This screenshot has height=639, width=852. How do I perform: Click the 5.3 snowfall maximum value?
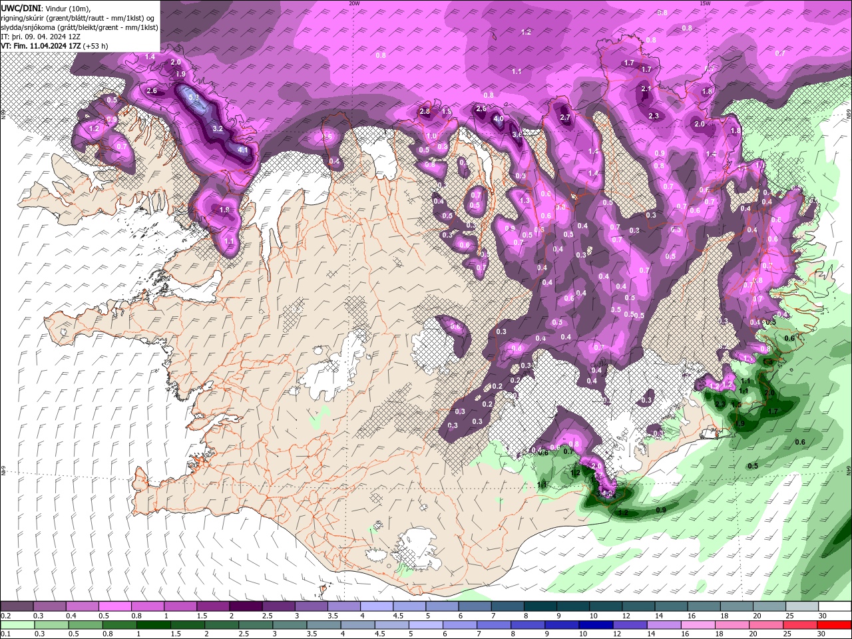194,98
